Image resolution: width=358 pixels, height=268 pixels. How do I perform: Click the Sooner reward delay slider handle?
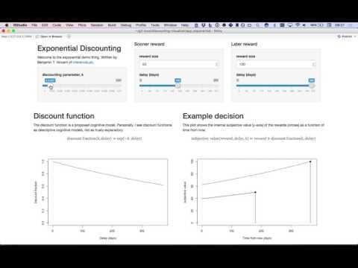tap(178, 86)
